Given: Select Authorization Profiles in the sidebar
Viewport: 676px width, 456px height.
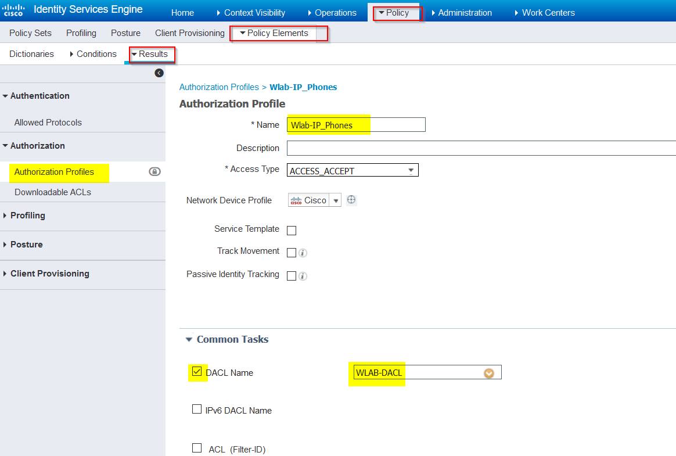Looking at the screenshot, I should pos(54,172).
